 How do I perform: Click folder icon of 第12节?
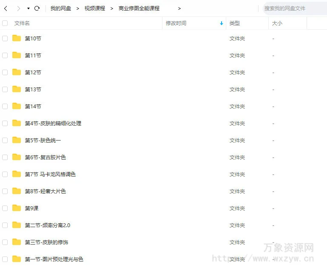coord(17,72)
